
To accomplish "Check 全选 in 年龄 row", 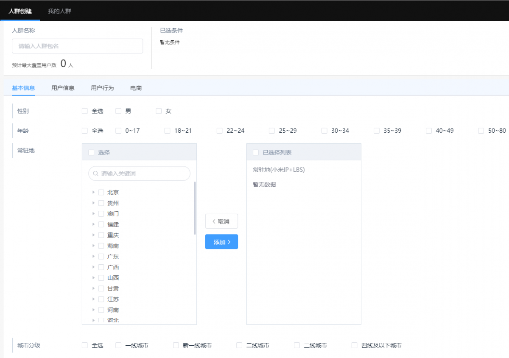I will [x=85, y=131].
